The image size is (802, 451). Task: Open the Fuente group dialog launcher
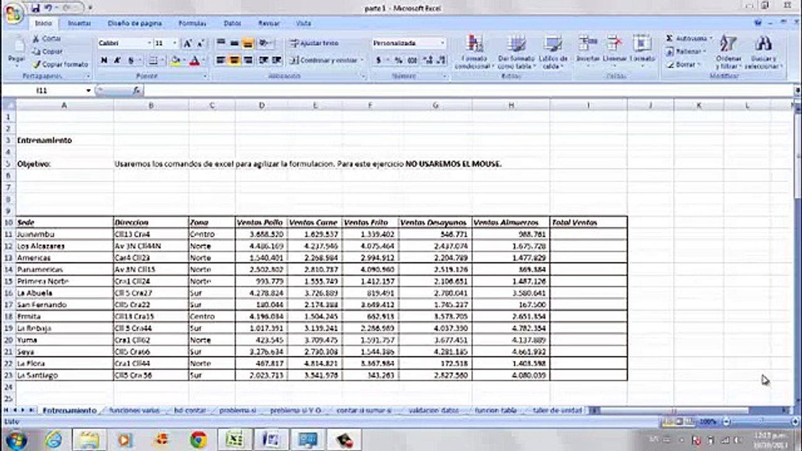205,76
